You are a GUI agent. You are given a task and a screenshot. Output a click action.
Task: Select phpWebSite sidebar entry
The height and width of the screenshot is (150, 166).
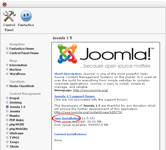click(18, 129)
